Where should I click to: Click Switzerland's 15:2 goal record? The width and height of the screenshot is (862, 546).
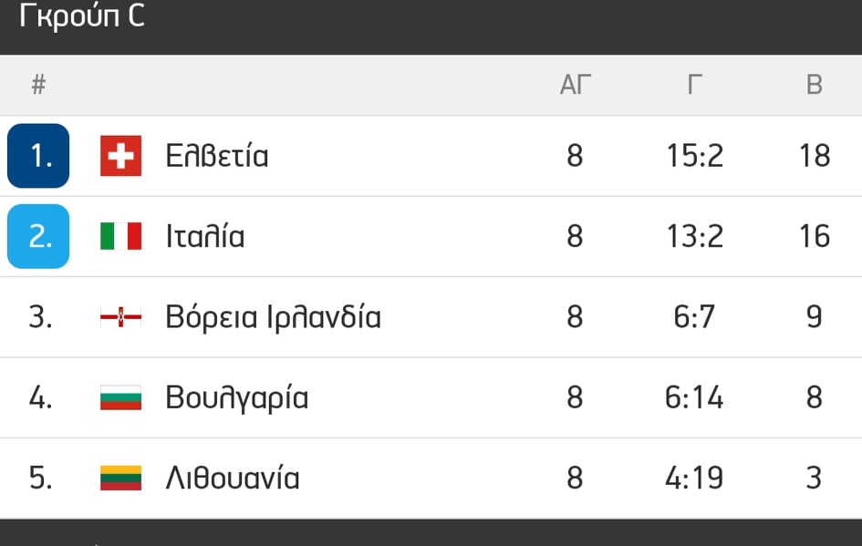coord(694,156)
